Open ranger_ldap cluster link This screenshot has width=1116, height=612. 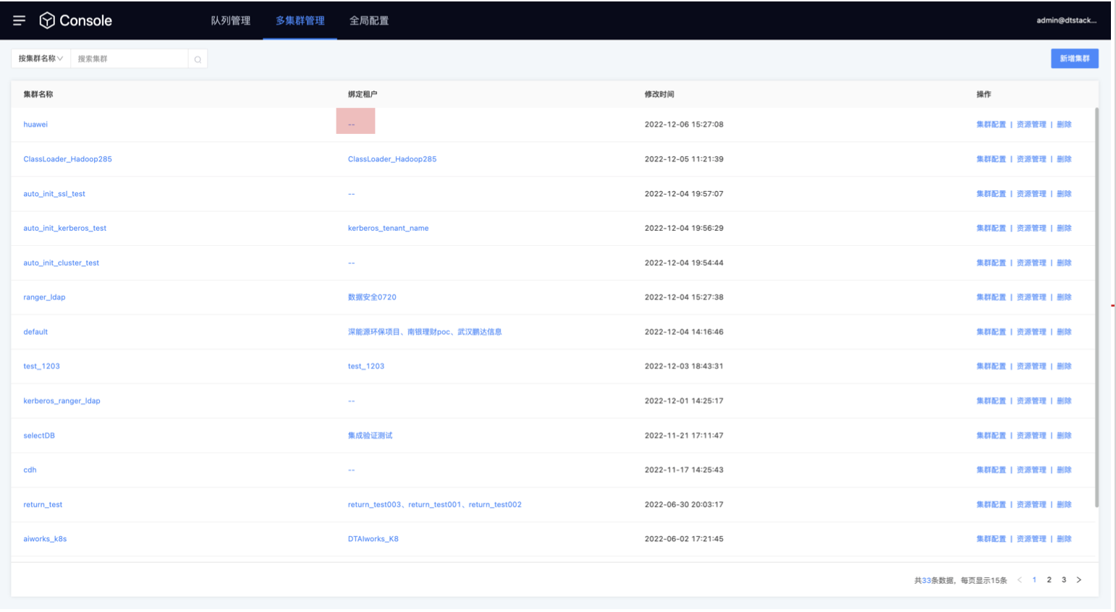44,297
